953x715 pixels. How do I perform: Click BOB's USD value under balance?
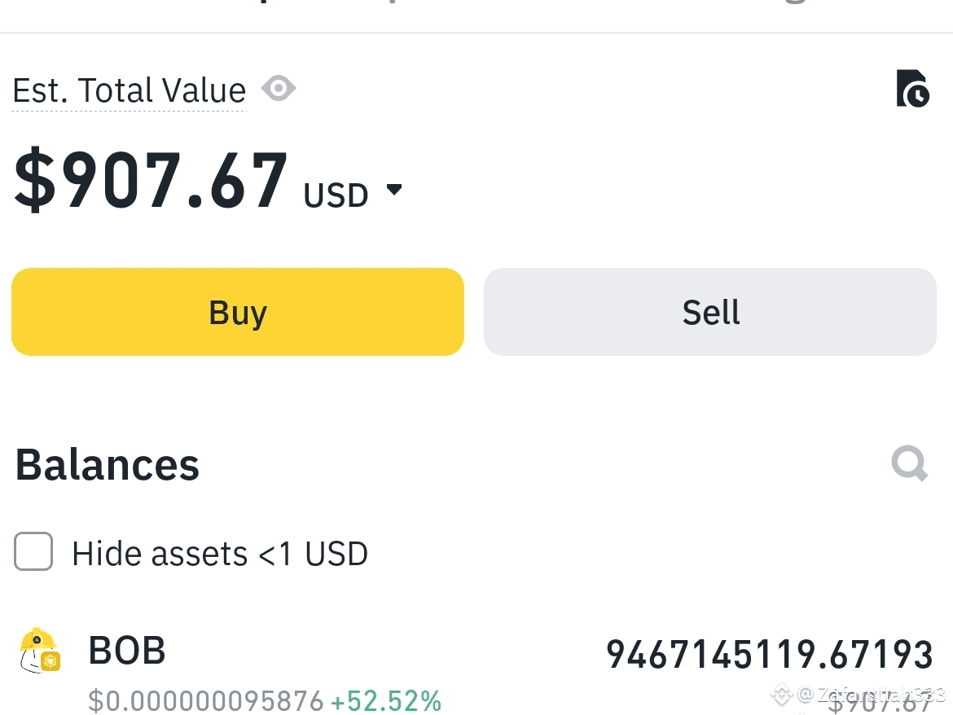880,703
